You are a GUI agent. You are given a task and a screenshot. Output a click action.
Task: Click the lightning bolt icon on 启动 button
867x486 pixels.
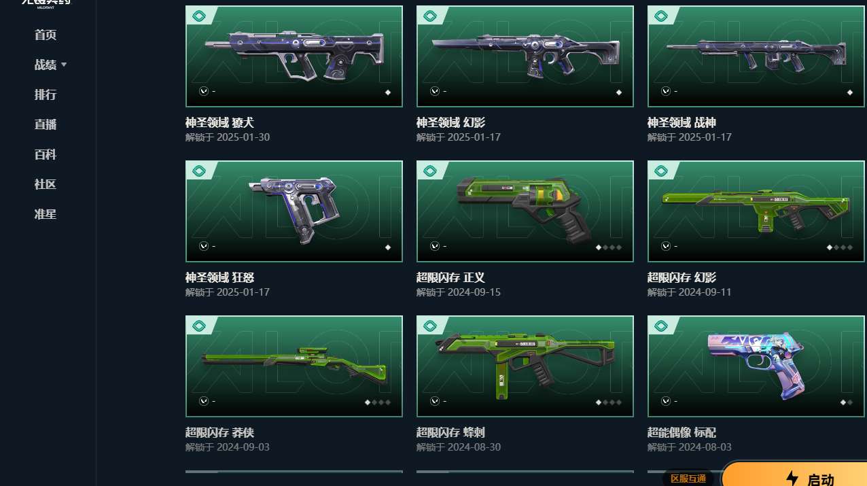(792, 479)
